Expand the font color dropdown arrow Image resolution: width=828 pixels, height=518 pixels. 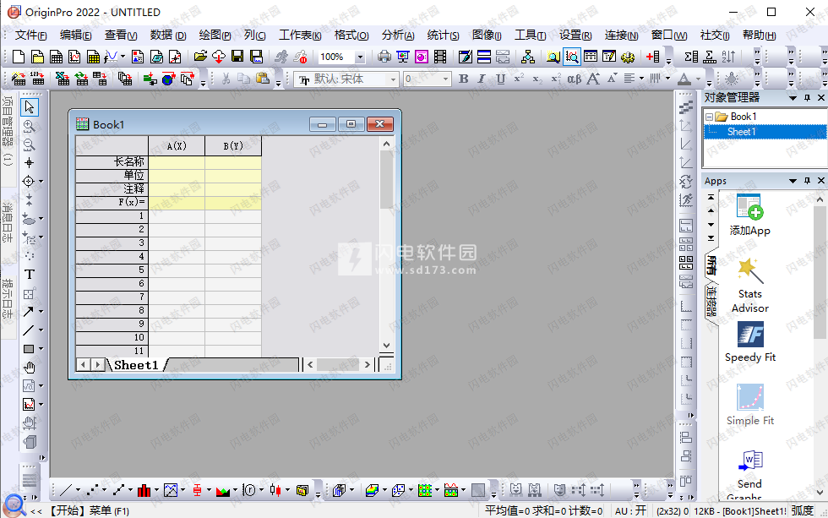click(698, 79)
